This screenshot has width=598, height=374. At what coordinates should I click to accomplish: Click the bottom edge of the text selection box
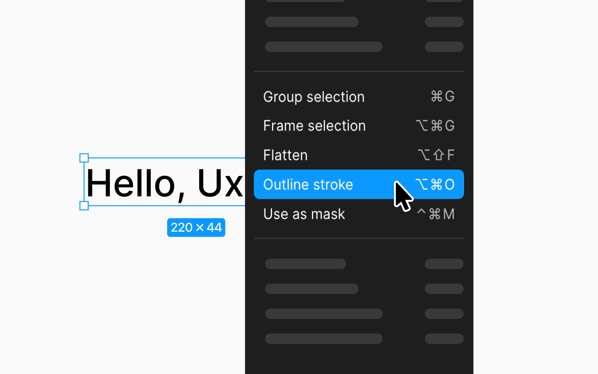click(167, 206)
